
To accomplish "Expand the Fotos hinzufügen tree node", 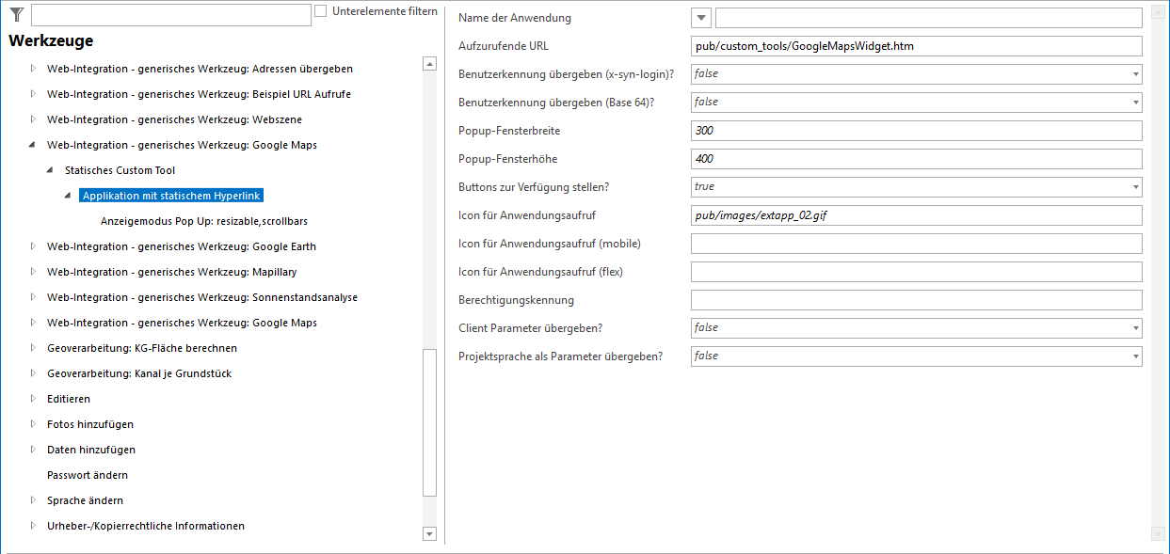I will 34,424.
